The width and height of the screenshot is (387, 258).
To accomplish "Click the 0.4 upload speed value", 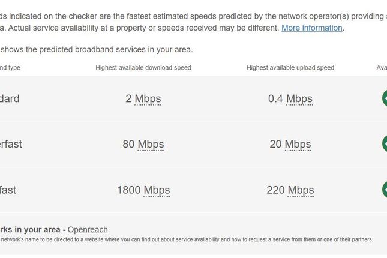I will point(275,99).
